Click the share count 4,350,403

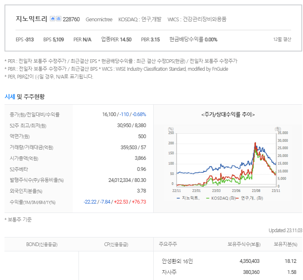(x=249, y=261)
